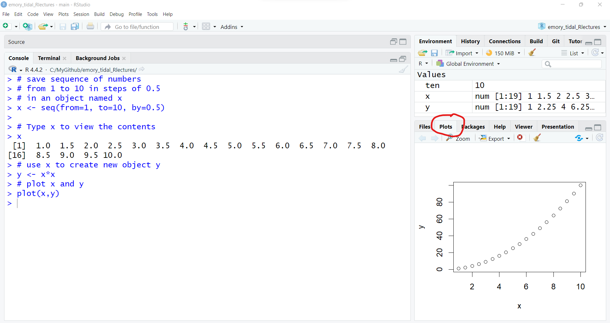Maximize the Source pane
The width and height of the screenshot is (610, 323).
pos(403,42)
